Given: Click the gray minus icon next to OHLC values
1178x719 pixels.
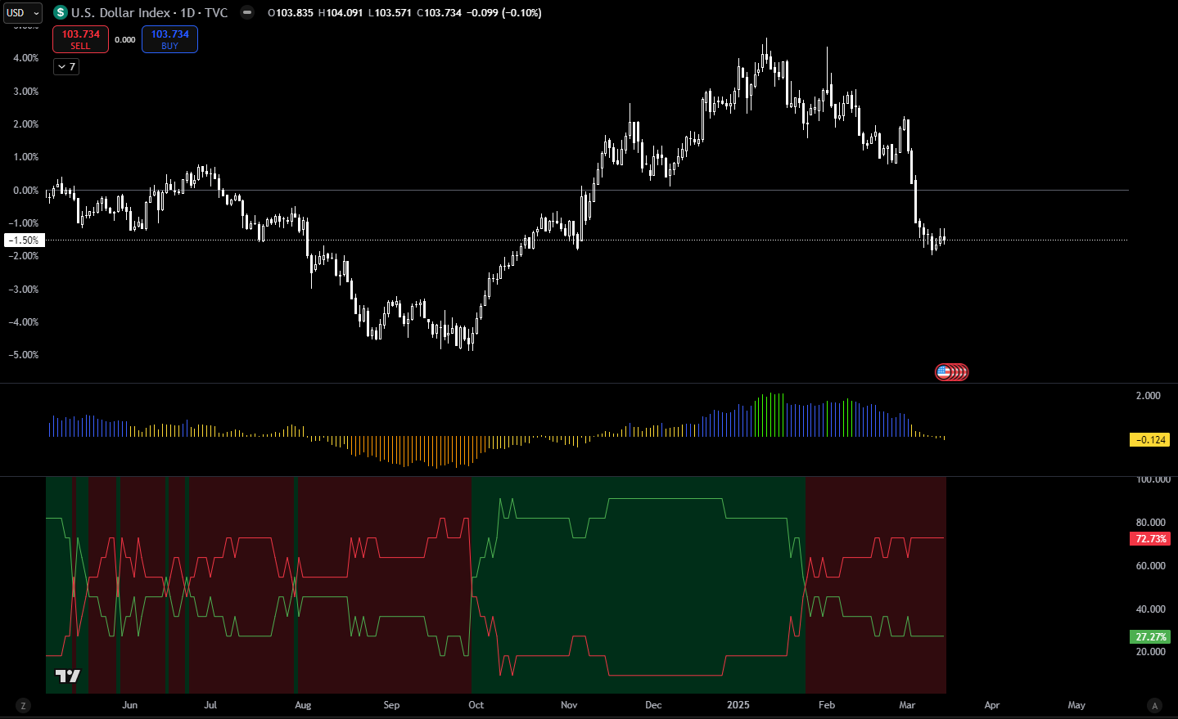Looking at the screenshot, I should pyautogui.click(x=246, y=12).
